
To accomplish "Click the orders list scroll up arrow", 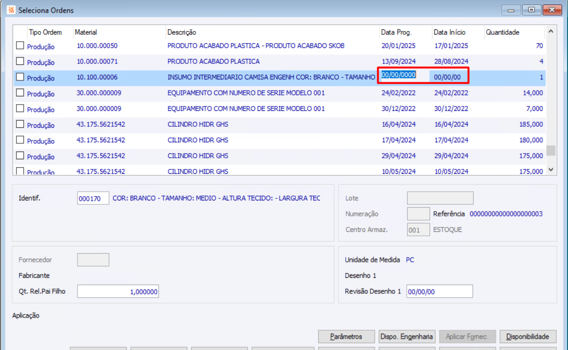I will pyautogui.click(x=551, y=31).
